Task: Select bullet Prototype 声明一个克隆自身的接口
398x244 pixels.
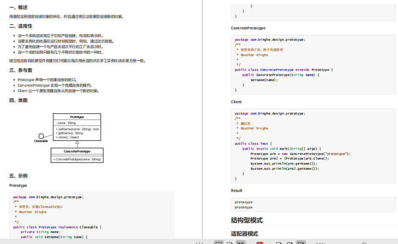Action: pyautogui.click(x=47, y=80)
